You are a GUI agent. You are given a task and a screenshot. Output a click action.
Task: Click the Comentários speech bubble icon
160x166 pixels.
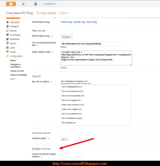[x=7, y=35]
